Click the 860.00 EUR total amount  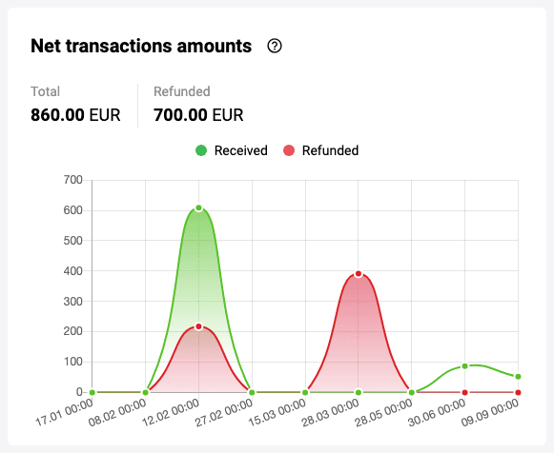[75, 115]
